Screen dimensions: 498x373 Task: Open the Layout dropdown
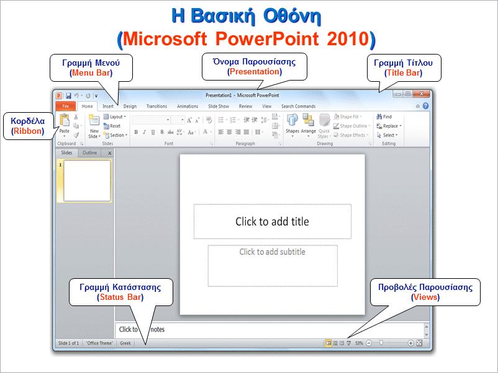[x=115, y=116]
